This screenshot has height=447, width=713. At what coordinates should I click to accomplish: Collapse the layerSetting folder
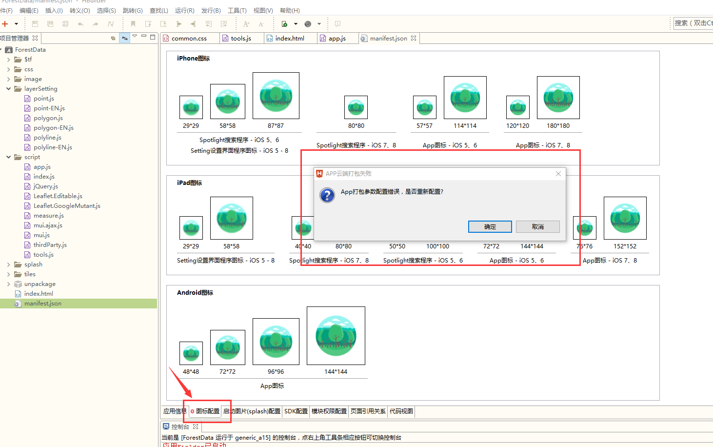[8, 89]
